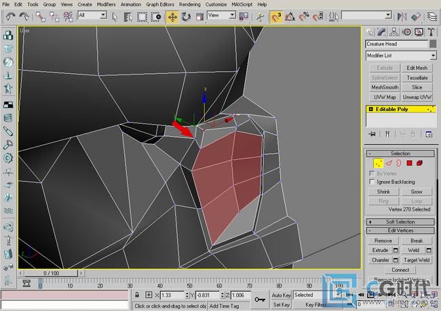Switch to the Modify command panel tab
Image resolution: width=441 pixels, height=311 pixels.
click(382, 32)
